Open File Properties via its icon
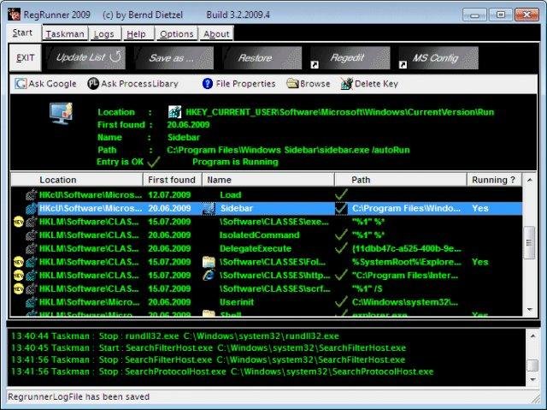547x410 pixels. click(208, 84)
